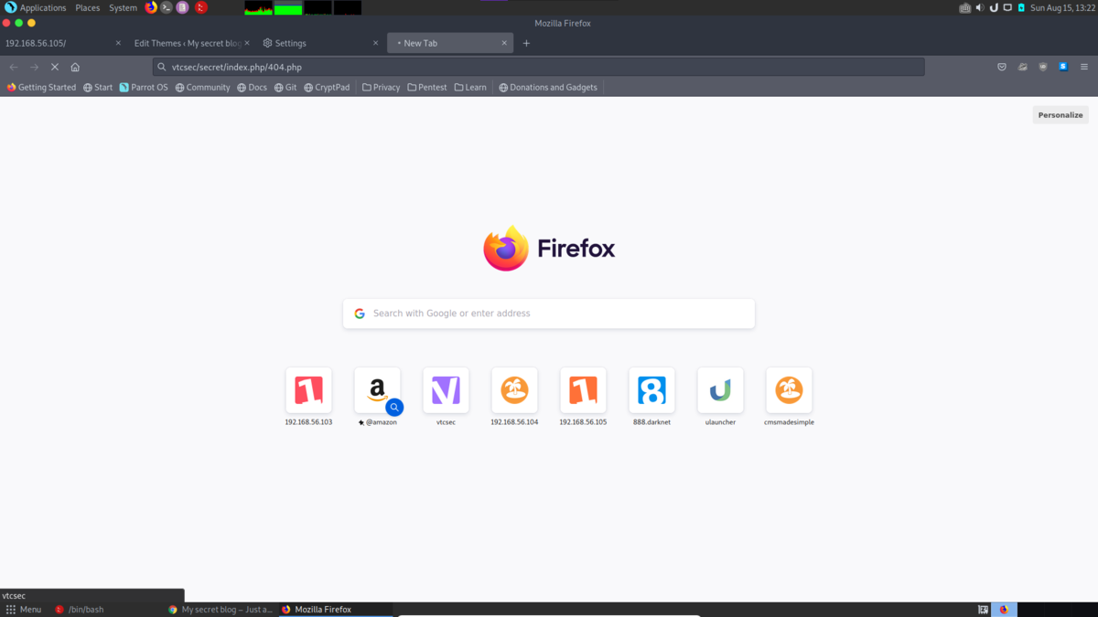Click the system monitor graphs in the top panel

tap(303, 7)
